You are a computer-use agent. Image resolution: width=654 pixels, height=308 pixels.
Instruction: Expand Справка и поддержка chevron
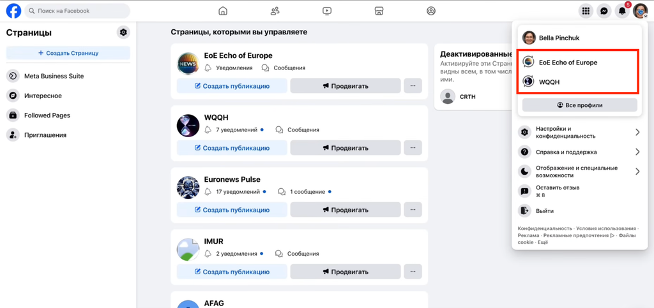pos(637,152)
